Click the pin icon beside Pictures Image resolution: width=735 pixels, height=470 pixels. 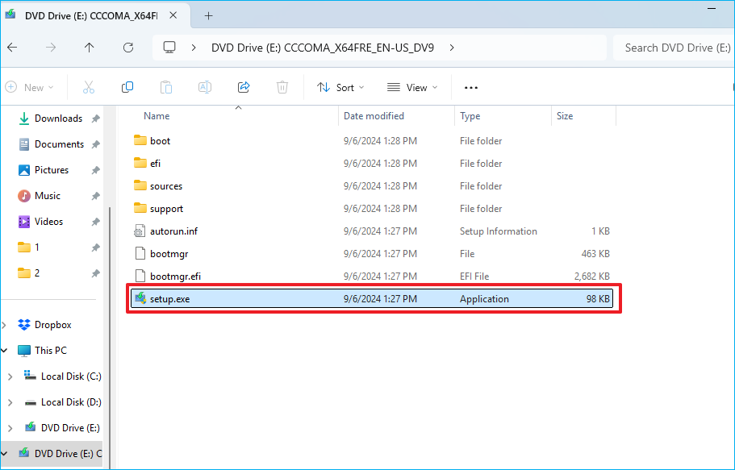[96, 170]
